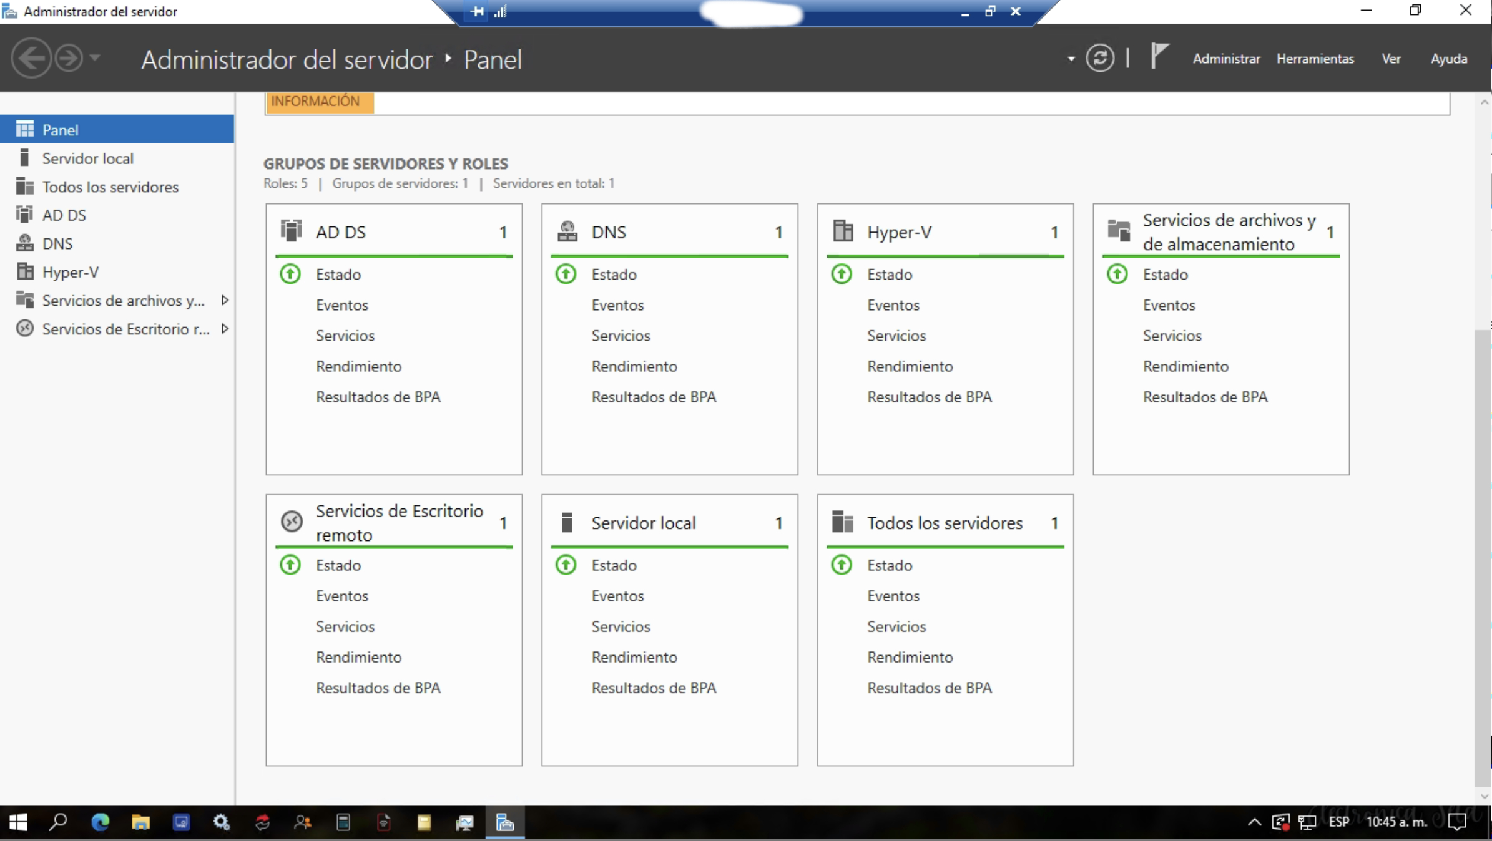Open the Administrar menu
This screenshot has height=841, width=1492.
[1225, 57]
